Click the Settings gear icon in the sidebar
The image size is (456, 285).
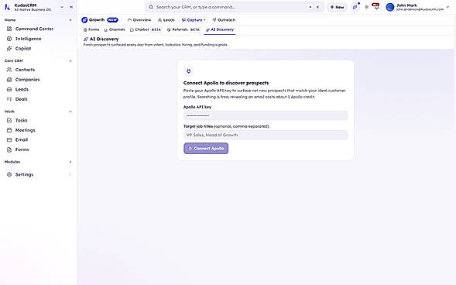click(x=9, y=174)
